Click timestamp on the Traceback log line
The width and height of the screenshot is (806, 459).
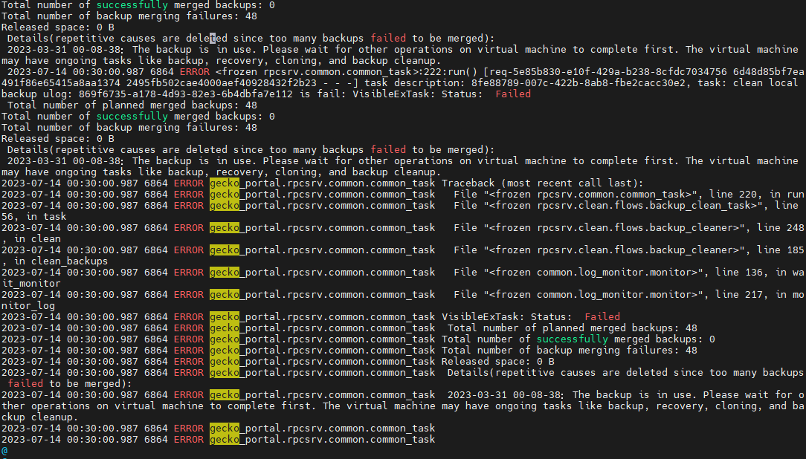click(69, 183)
